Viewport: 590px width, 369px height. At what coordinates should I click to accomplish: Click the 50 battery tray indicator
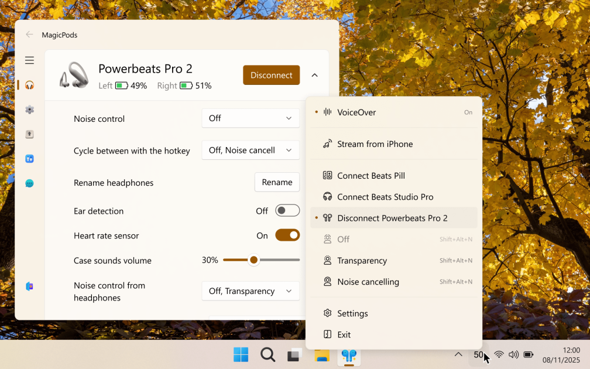click(x=478, y=355)
